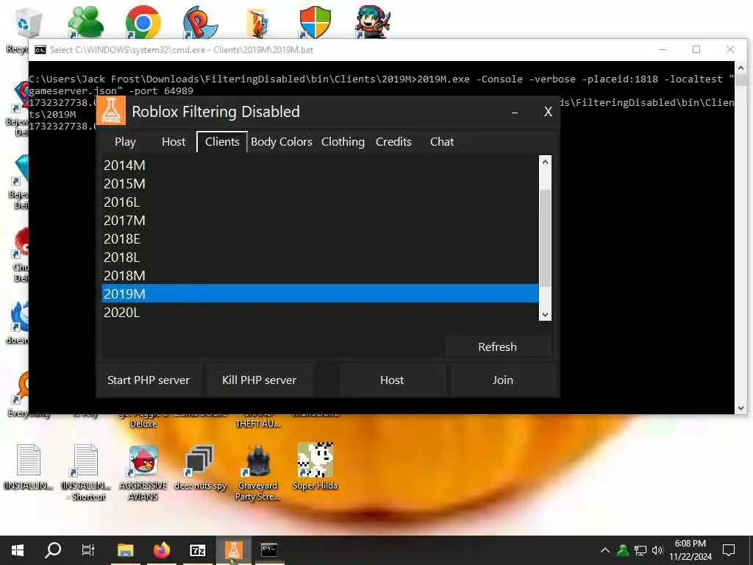Open taskbar Search
The height and width of the screenshot is (565, 753).
point(53,550)
